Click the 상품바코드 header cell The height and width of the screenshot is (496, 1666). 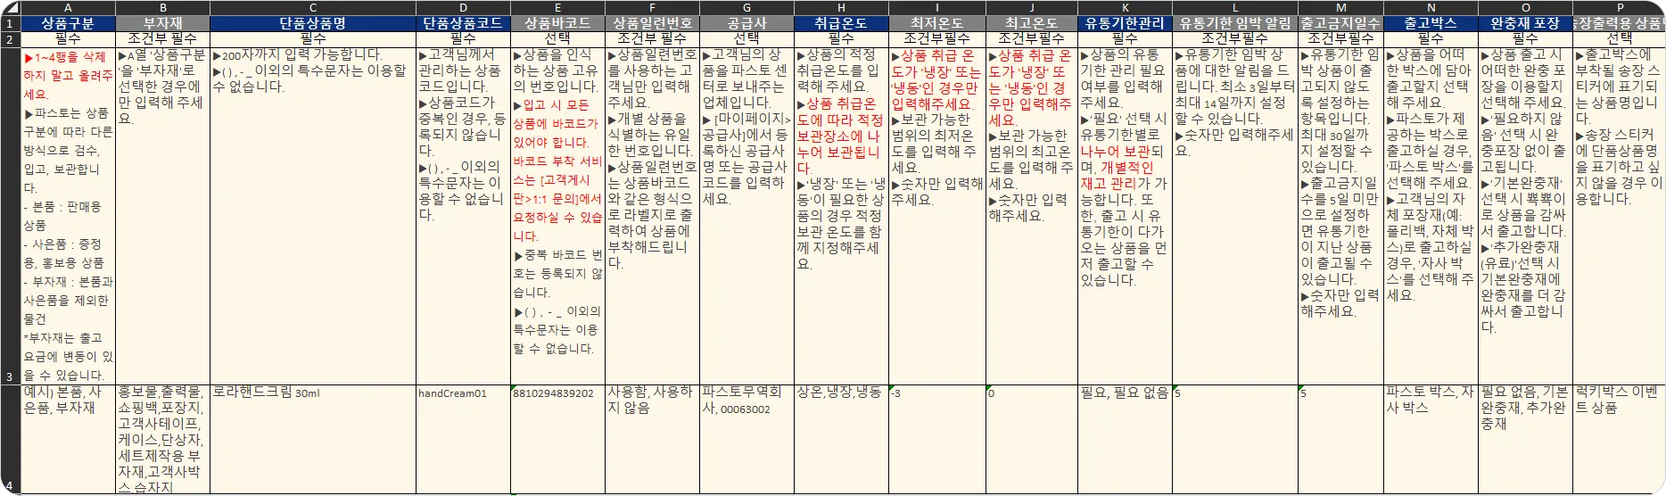pos(557,23)
